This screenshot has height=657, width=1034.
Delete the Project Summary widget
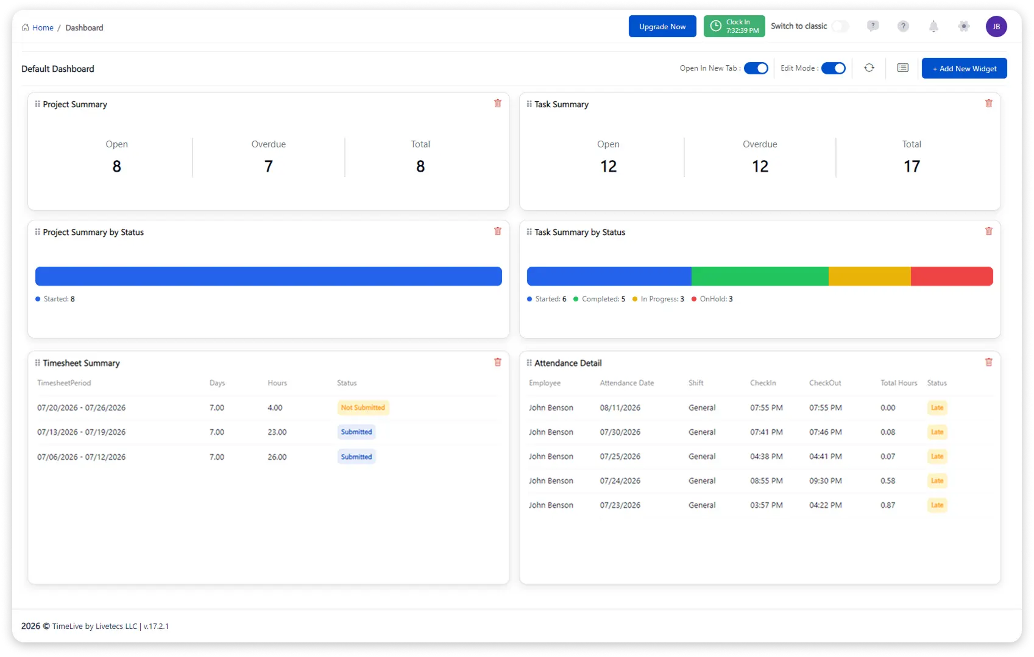(497, 104)
